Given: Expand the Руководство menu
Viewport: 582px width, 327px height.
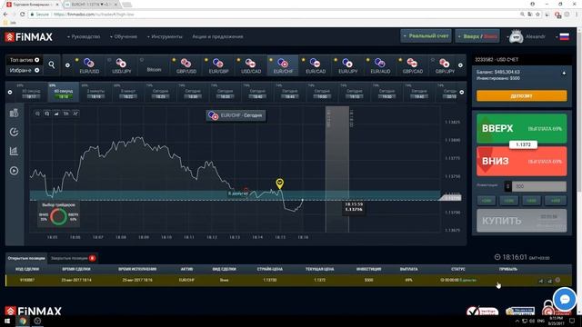Looking at the screenshot, I should click(x=84, y=36).
